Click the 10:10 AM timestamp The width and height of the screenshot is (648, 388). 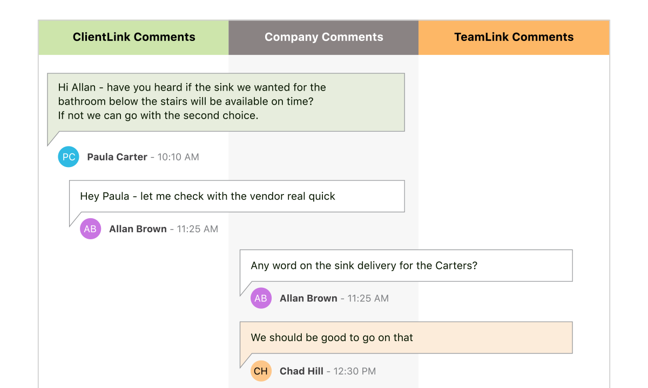tap(178, 157)
